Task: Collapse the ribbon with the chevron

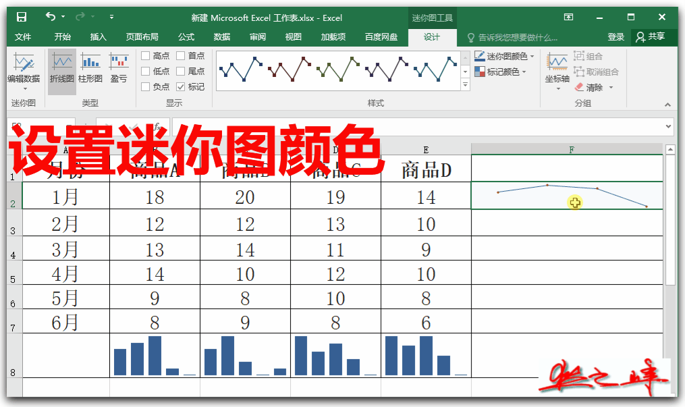Action: point(667,105)
